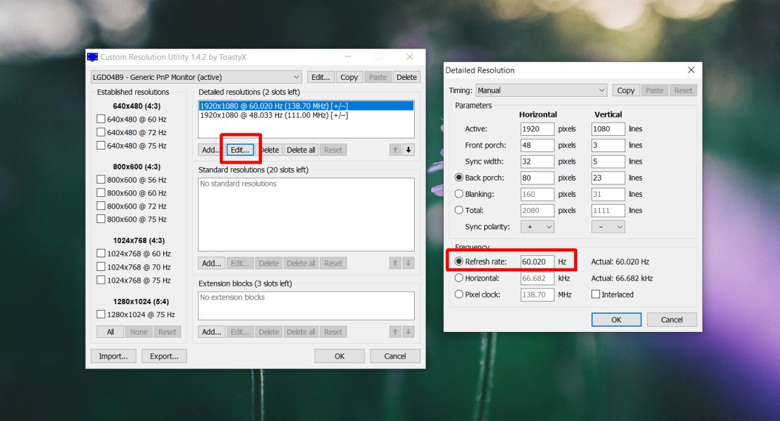Screen dimensions: 780x421
Task: Enable the 640x480 @ 60 Hz resolution
Action: 101,118
